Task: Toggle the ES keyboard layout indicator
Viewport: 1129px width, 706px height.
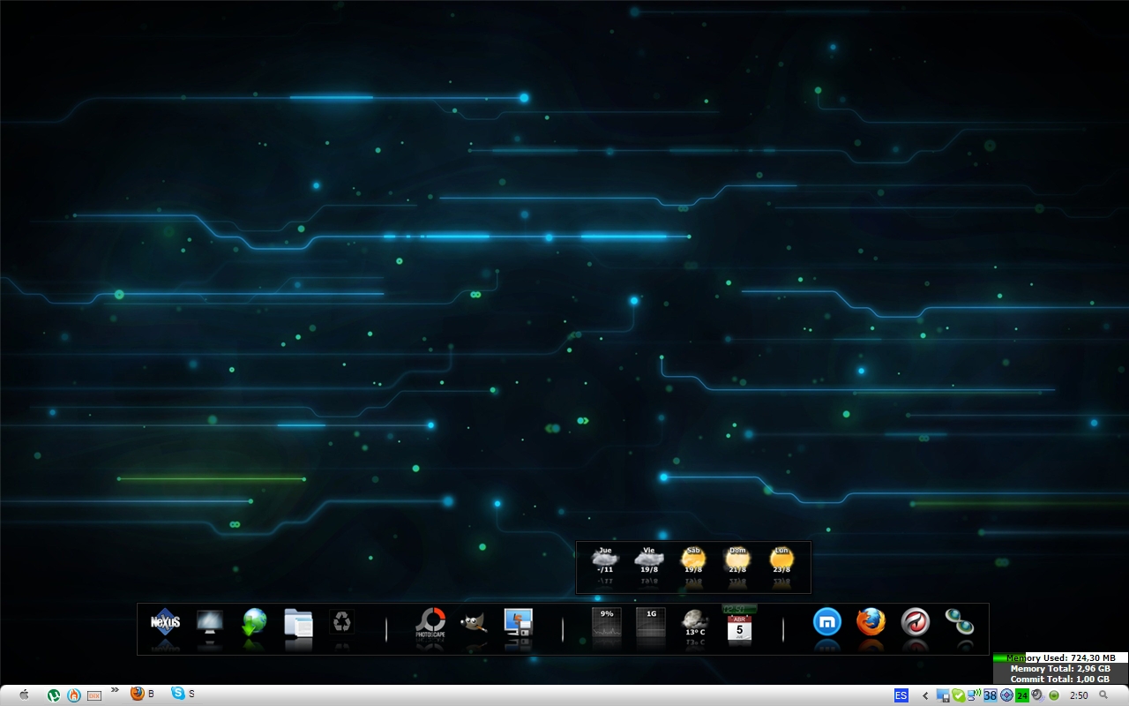Action: [901, 695]
